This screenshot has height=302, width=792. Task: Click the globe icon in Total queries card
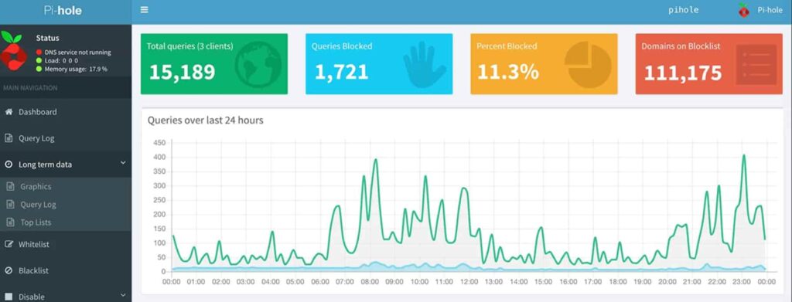258,64
